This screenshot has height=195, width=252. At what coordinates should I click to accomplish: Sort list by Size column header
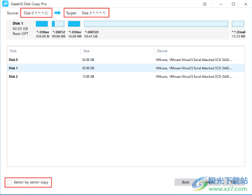click(x=117, y=51)
